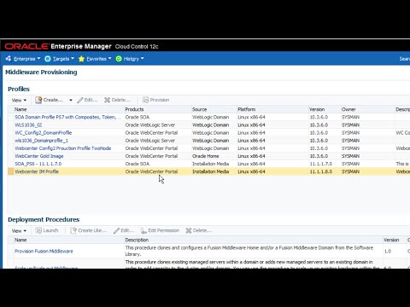Click the Edit pencil icon in Profiles toolbar
The height and width of the screenshot is (307, 410).
[x=80, y=100]
